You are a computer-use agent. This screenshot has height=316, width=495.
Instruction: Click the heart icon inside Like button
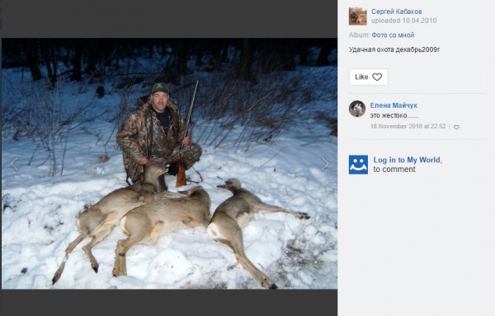[x=377, y=77]
